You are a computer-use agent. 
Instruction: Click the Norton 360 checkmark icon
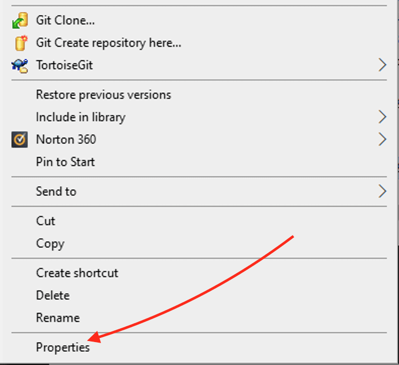tap(19, 140)
